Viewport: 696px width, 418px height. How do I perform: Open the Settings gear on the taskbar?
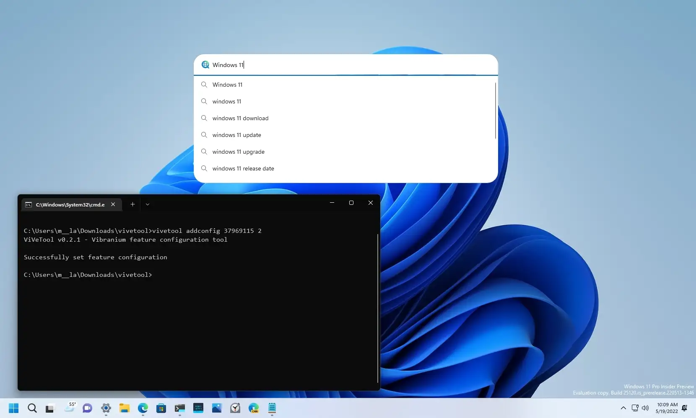pos(106,408)
